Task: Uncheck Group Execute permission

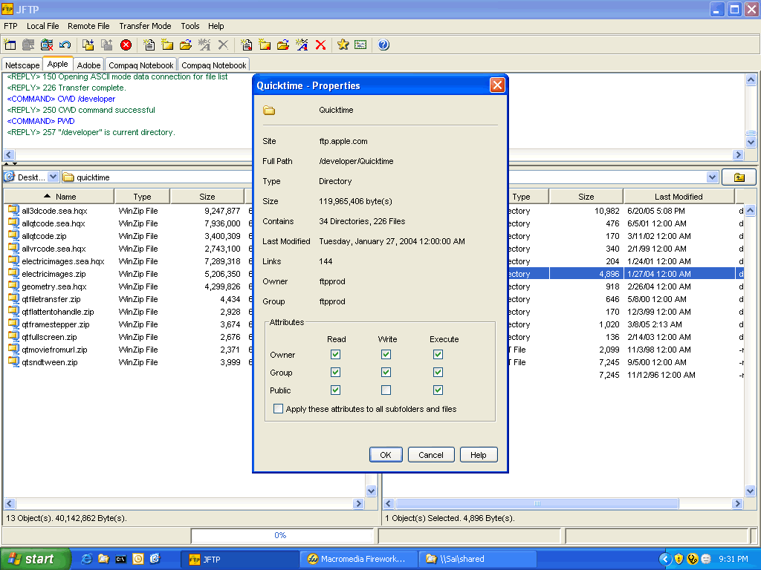Action: pyautogui.click(x=438, y=373)
